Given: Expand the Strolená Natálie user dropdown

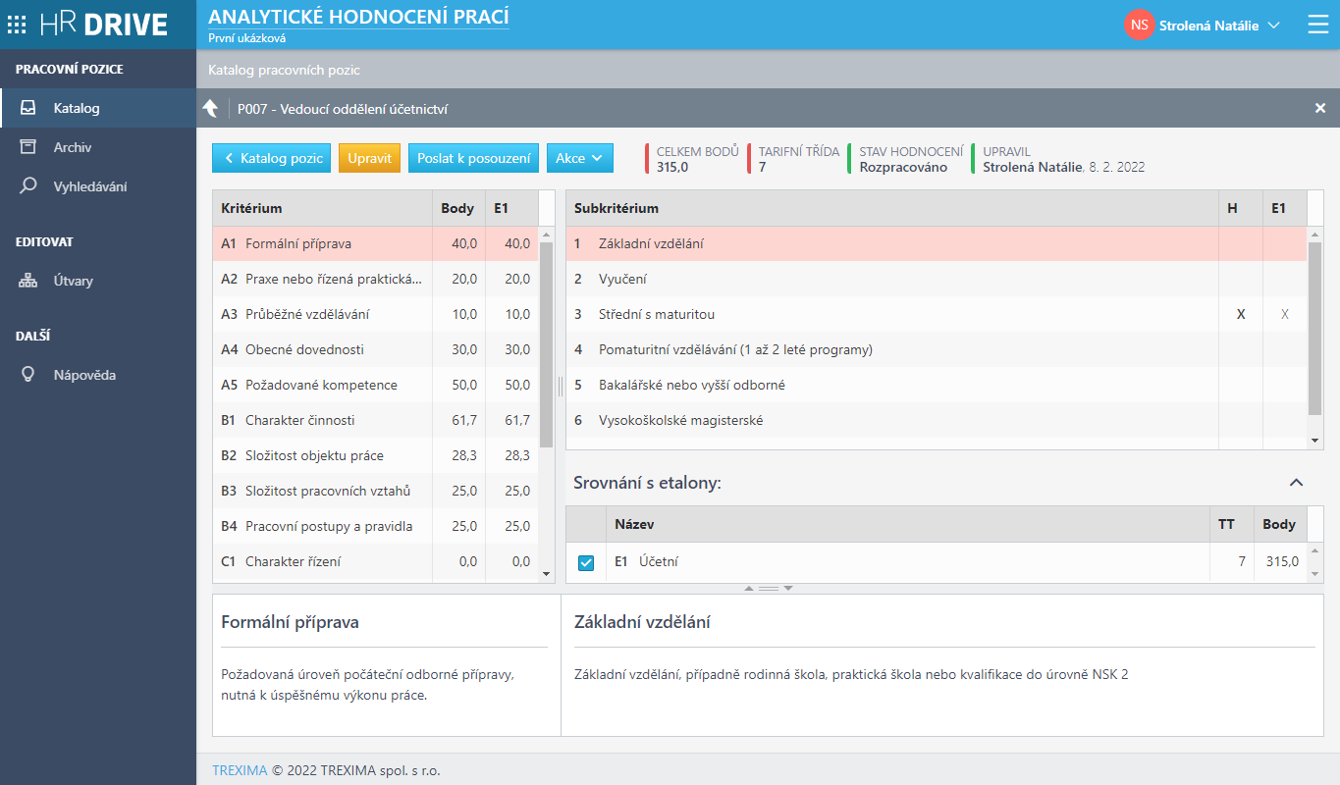Looking at the screenshot, I should (1274, 26).
